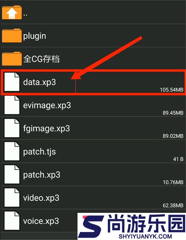
Task: Select the video.xp3 file icon
Action: tap(12, 197)
